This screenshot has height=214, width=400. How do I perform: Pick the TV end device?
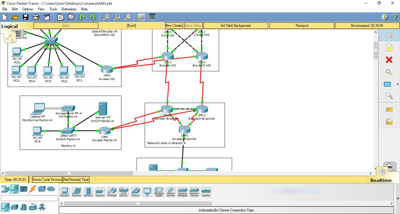pyautogui.click(x=147, y=192)
